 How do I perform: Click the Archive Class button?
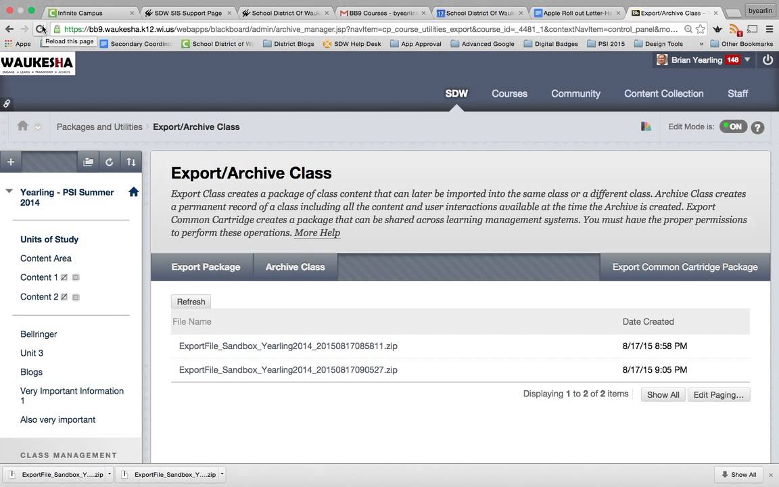[295, 267]
